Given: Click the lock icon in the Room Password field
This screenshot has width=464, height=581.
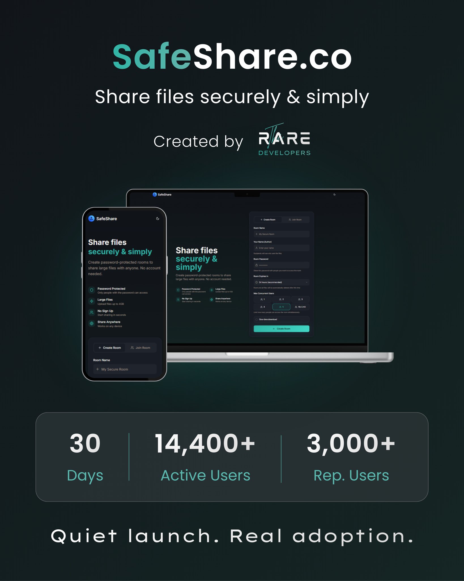Looking at the screenshot, I should click(x=257, y=265).
